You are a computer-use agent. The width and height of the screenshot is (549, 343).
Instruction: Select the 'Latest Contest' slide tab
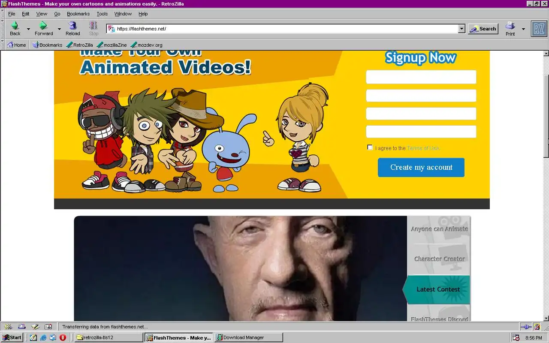pos(437,289)
